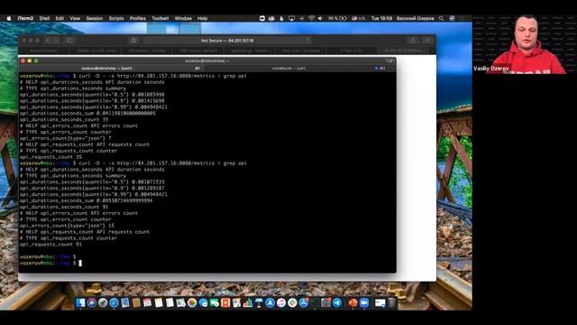Screen dimensions: 577x325
Task: Click the Siri icon in menu bar
Action: (453, 18)
